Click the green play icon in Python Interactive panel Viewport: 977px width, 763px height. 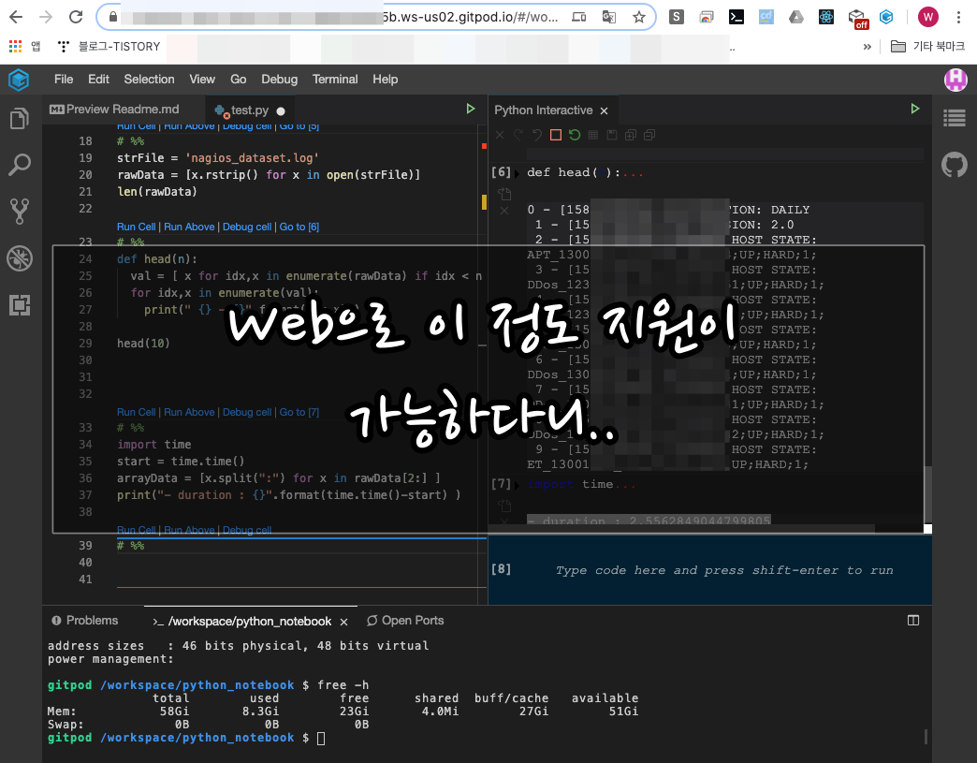(914, 110)
